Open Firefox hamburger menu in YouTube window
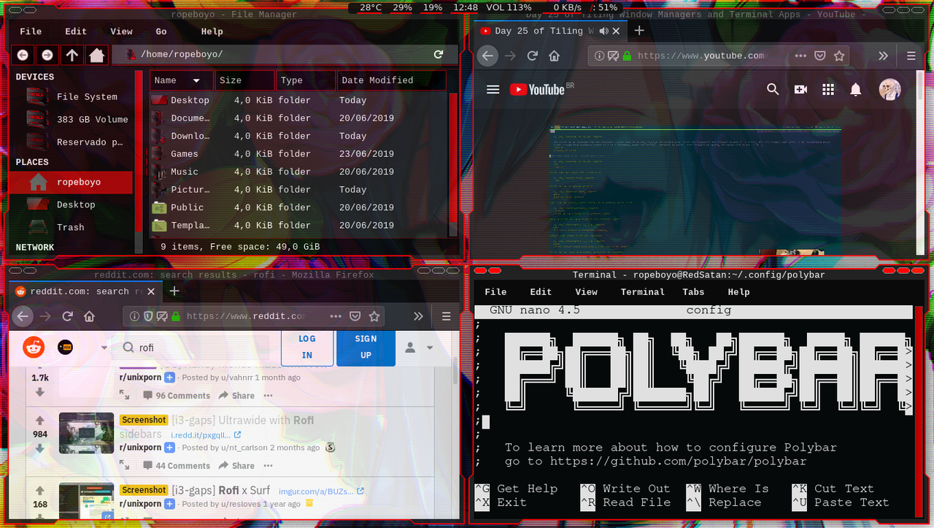This screenshot has width=934, height=528. coord(911,56)
